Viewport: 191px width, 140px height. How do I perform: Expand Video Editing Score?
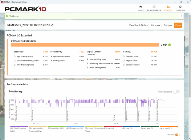click(87, 68)
